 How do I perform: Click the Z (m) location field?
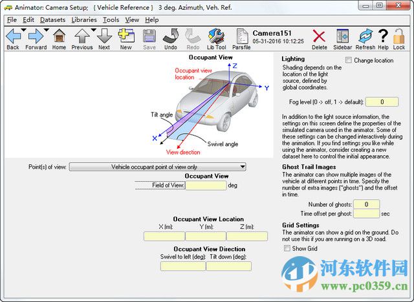(x=247, y=236)
